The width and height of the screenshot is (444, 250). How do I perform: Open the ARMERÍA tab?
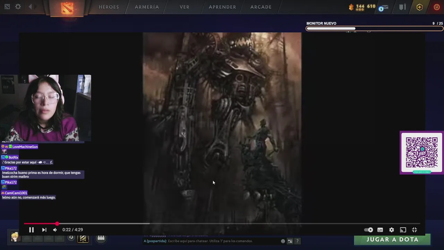pos(147,7)
